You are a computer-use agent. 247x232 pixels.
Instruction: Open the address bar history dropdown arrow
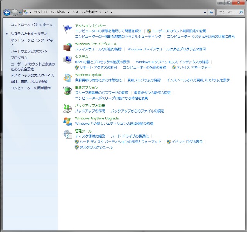[205, 12]
